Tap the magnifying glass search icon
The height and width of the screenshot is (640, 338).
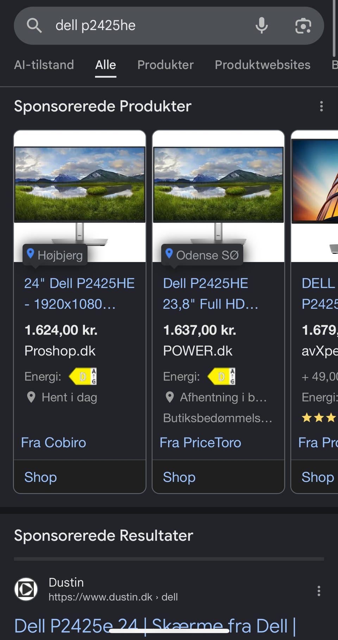(34, 26)
